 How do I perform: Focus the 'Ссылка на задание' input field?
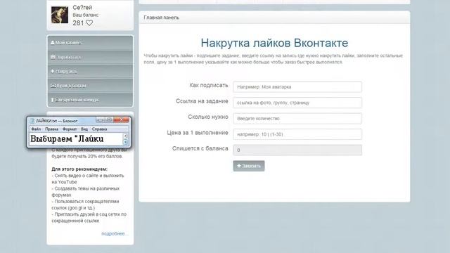pyautogui.click(x=297, y=103)
